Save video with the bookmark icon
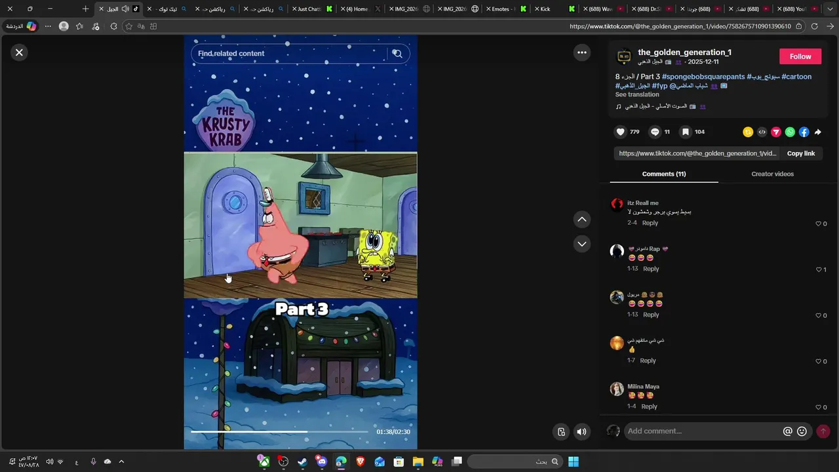The image size is (839, 472). [685, 132]
